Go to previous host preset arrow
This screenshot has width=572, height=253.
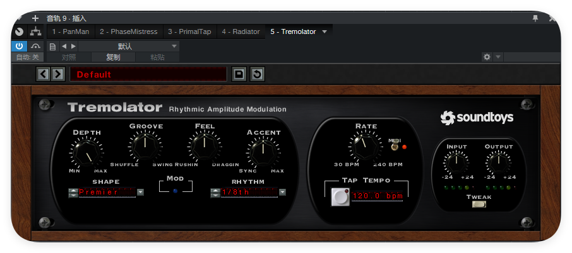click(64, 46)
